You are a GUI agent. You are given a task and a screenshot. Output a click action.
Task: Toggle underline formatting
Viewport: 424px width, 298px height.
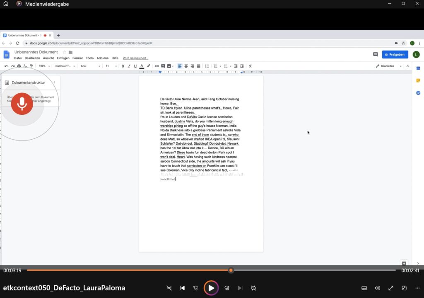[135, 66]
